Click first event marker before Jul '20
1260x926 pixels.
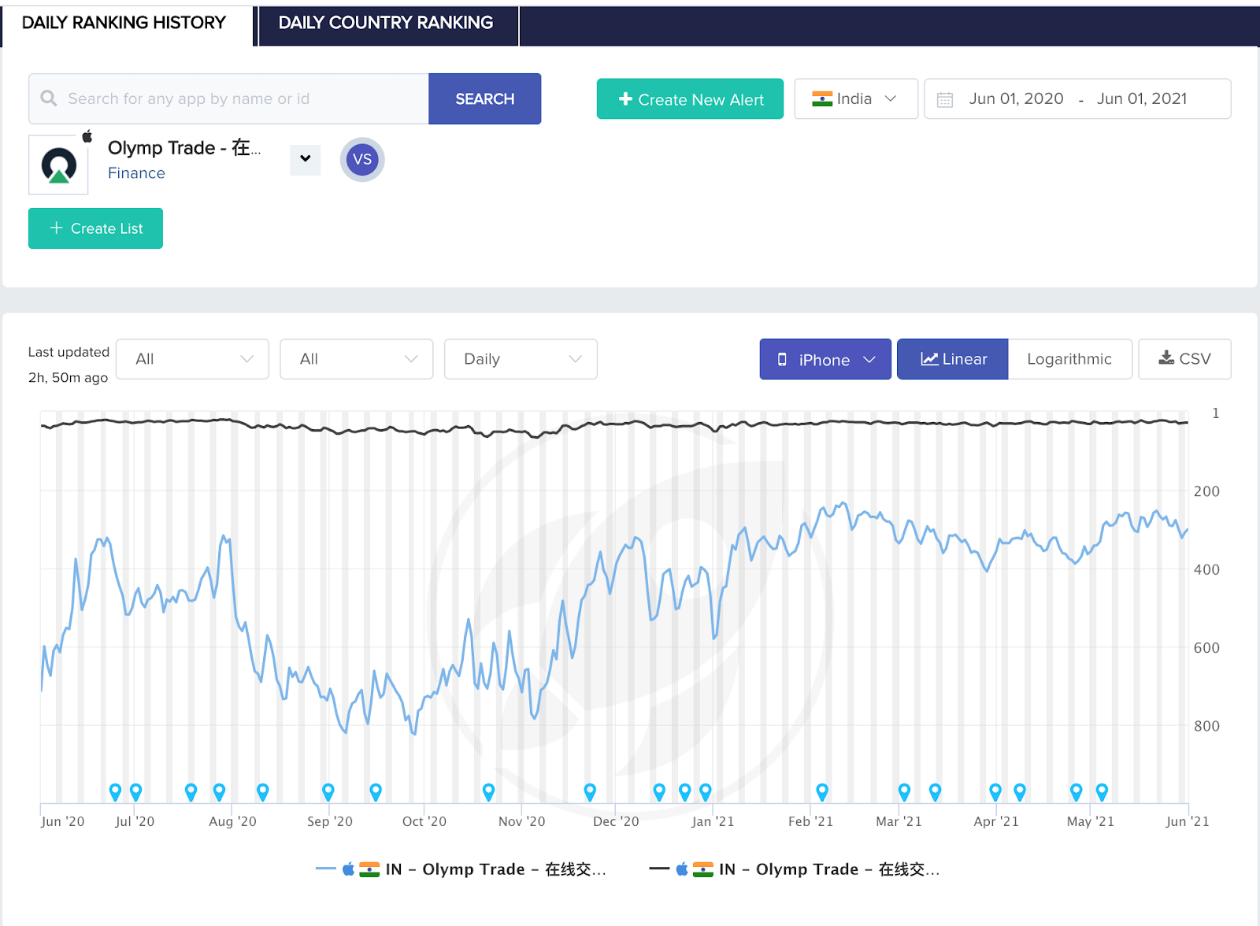[x=115, y=791]
